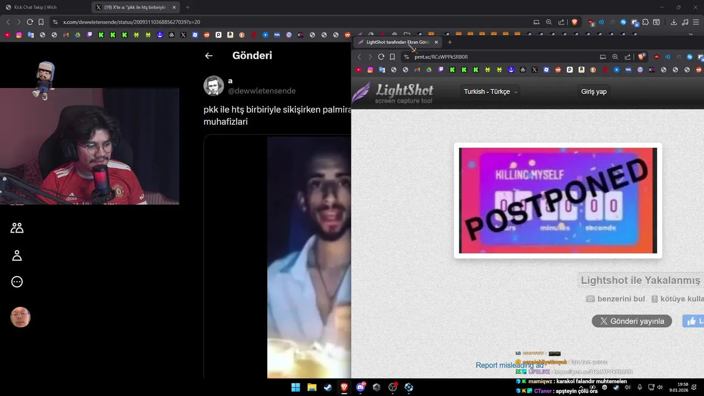
Task: Bookmark the prnt.sc page
Action: pos(392,57)
